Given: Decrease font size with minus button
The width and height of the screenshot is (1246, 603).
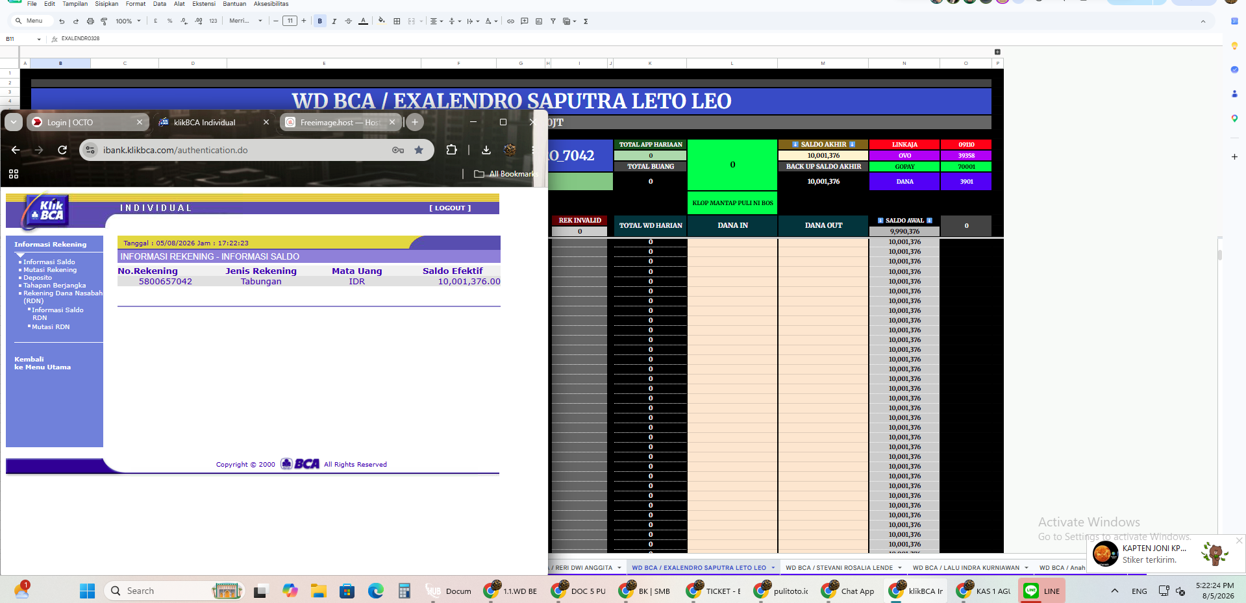Looking at the screenshot, I should pos(276,21).
